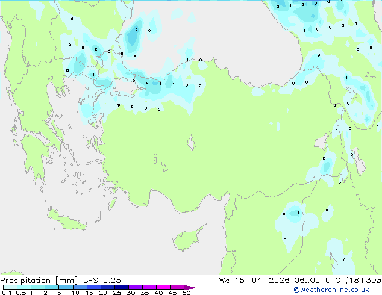Click the 'GFS 0.25' model label
Viewport: 382px width, 295px height.
point(102,281)
